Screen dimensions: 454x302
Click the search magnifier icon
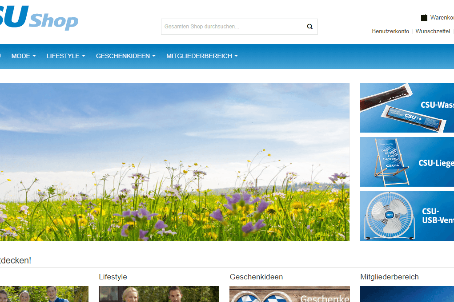pos(309,27)
